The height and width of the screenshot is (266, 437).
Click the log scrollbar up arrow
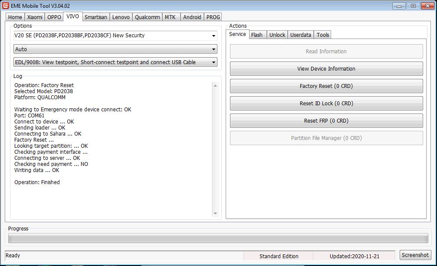(x=215, y=86)
